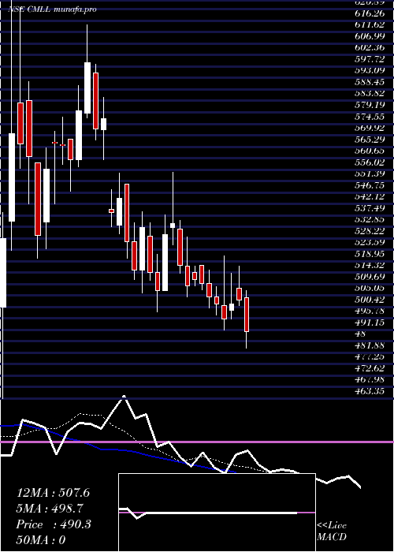Select the 556.02 price axis label
The width and height of the screenshot is (394, 552).
coord(370,162)
